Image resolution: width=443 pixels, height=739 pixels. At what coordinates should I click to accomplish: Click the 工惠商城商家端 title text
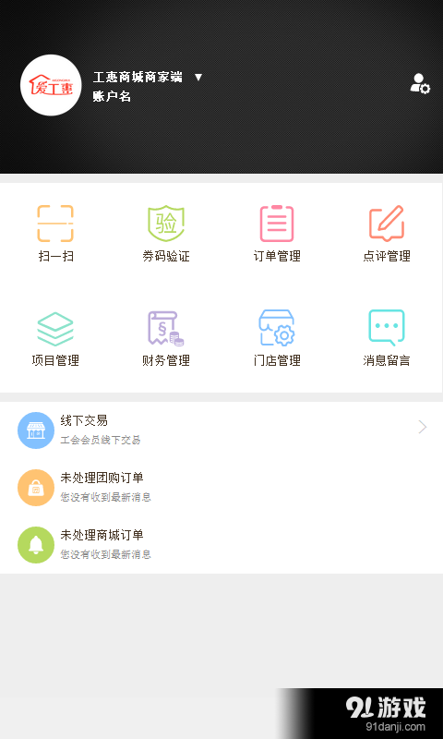pos(138,78)
